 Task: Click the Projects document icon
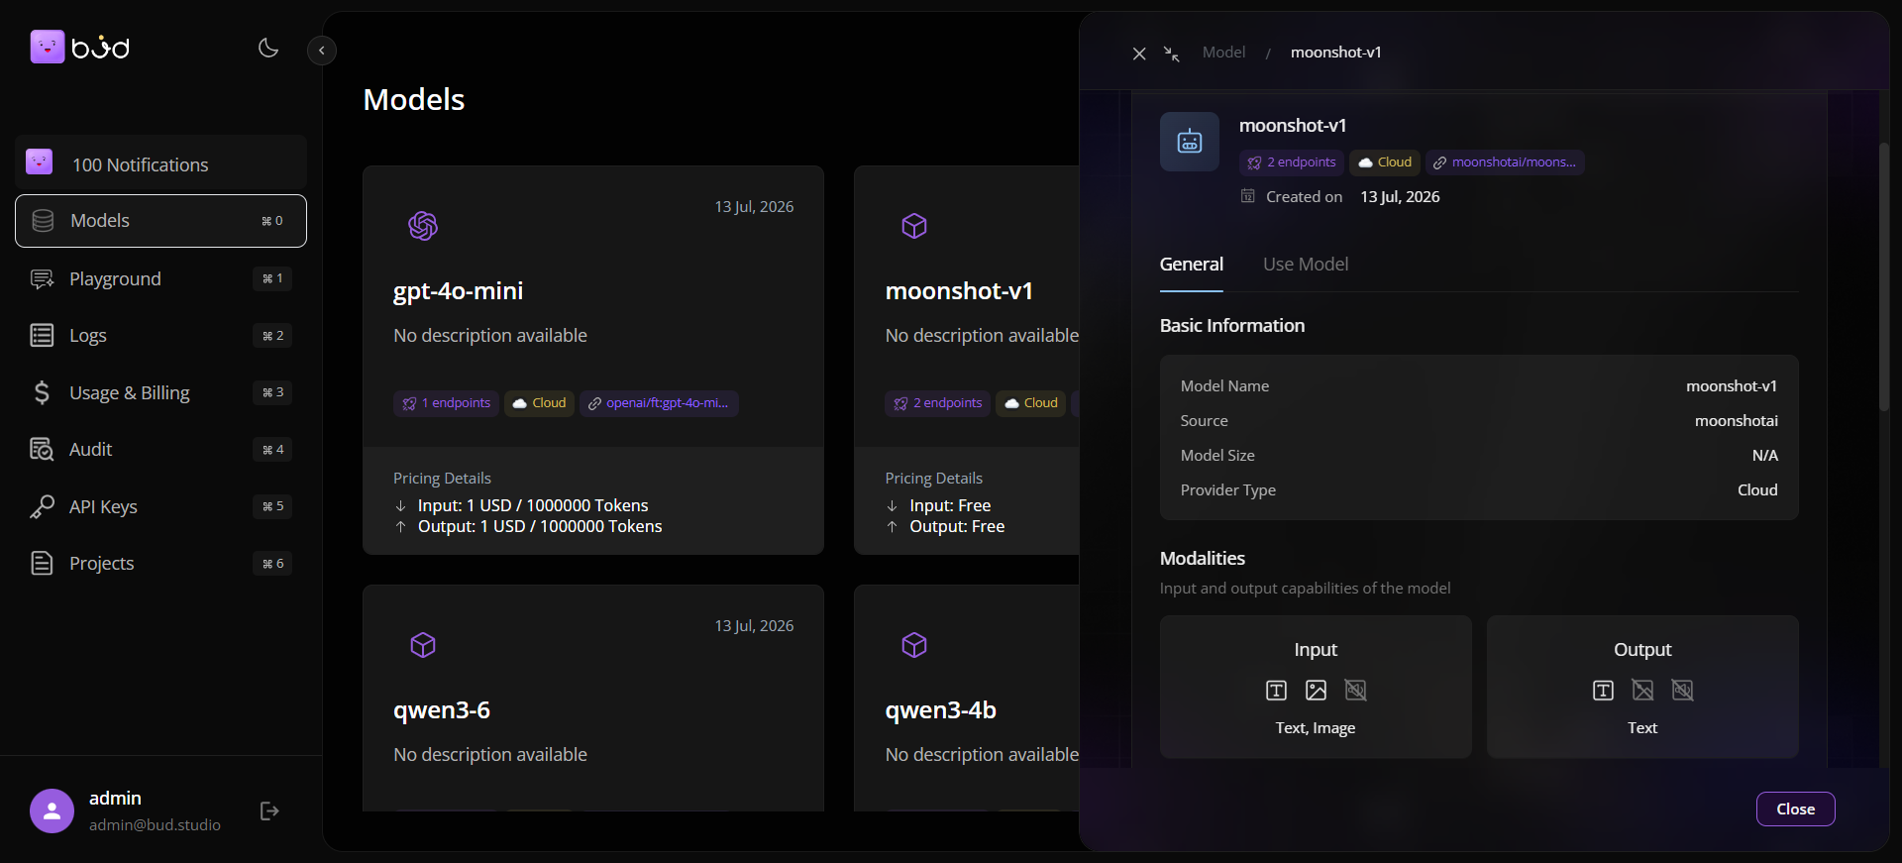pyautogui.click(x=42, y=564)
